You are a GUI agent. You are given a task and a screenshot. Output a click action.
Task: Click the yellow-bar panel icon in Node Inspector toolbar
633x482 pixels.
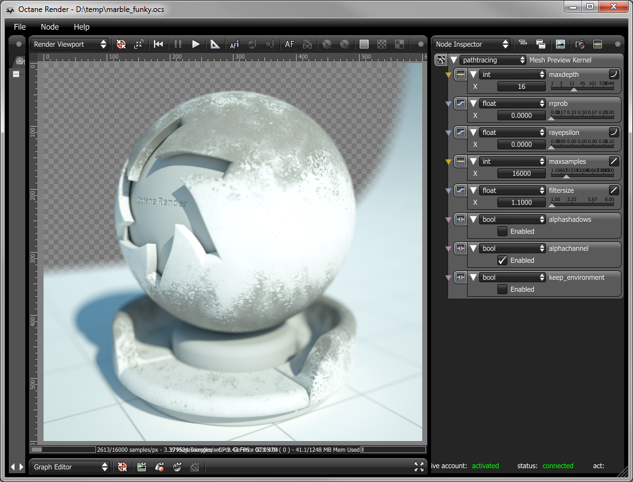[x=598, y=44]
